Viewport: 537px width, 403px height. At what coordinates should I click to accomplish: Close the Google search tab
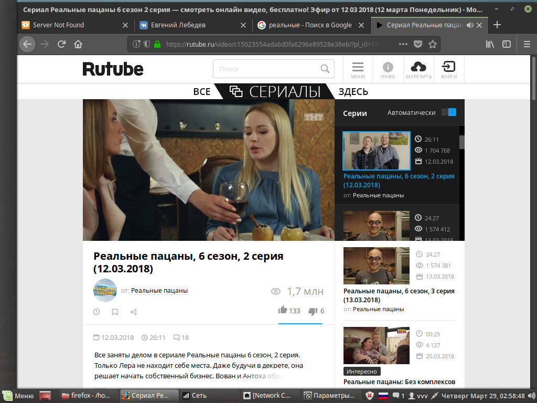click(x=361, y=25)
